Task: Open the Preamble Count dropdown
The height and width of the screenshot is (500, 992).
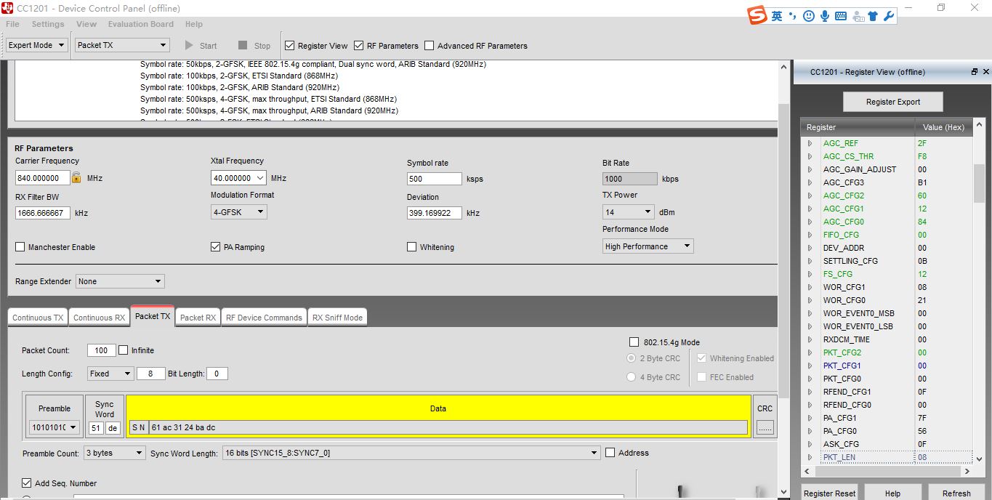Action: point(115,453)
